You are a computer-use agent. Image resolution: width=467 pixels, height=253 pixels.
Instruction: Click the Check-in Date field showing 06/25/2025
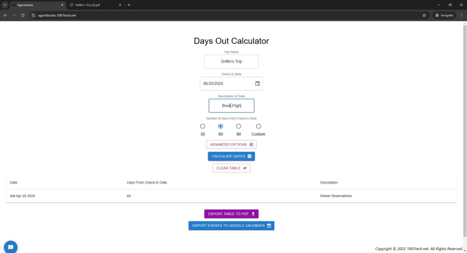pos(231,84)
